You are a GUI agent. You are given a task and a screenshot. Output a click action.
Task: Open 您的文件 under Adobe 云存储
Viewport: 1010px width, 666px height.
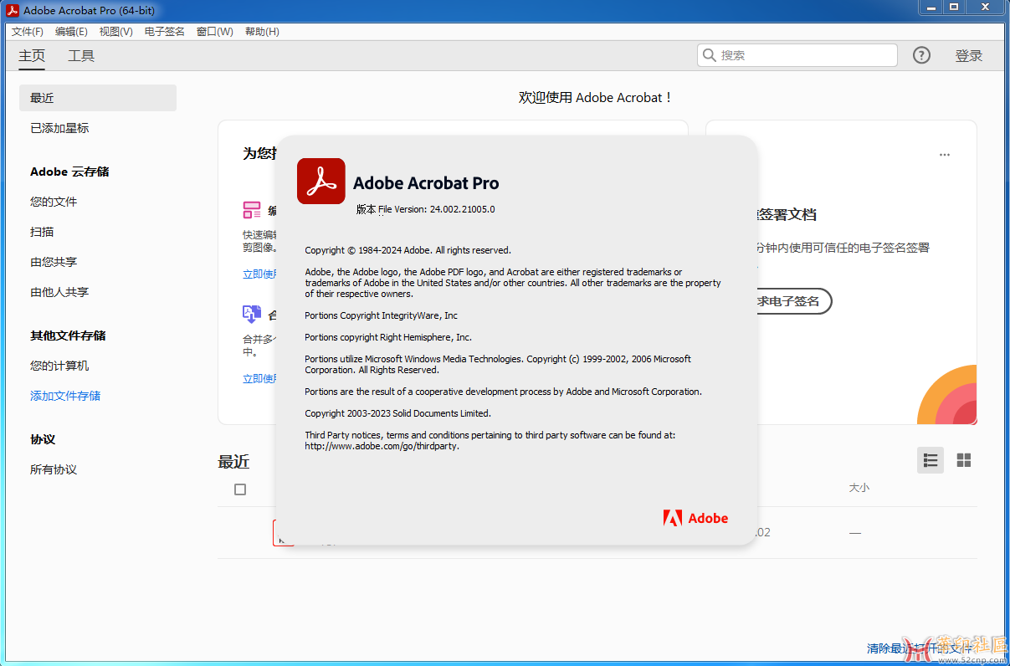pos(54,202)
